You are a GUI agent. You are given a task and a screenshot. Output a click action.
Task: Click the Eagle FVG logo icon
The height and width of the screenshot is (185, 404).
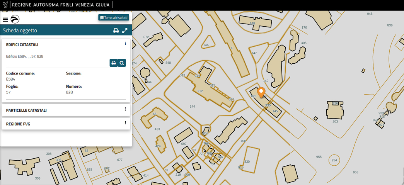click(x=15, y=19)
